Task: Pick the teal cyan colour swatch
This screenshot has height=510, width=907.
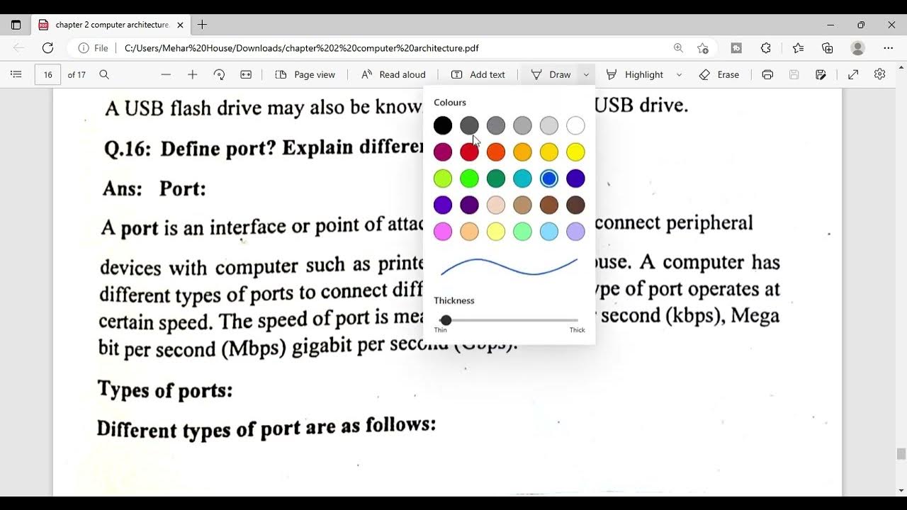Action: click(x=522, y=178)
